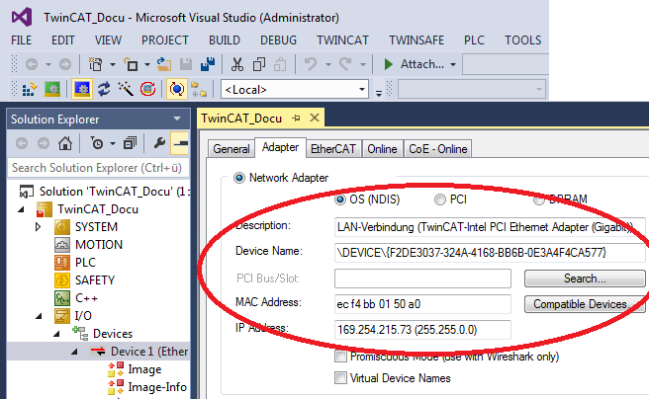Open the New Project icon dropdown arrow

(x=112, y=65)
